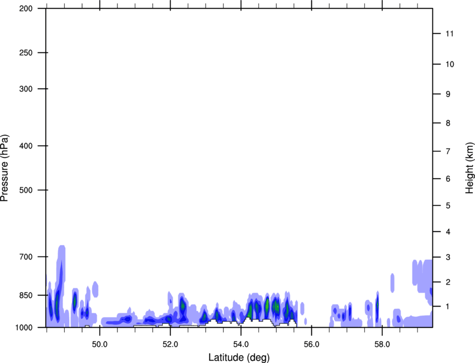Select the 1000 pressure tick label
475x363 pixels.
(x=23, y=327)
